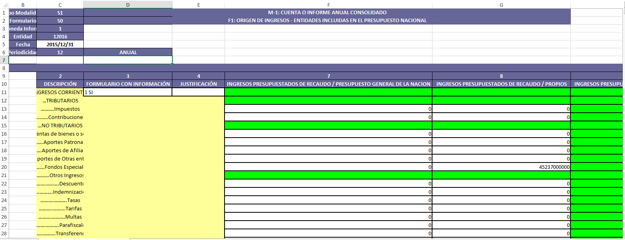The image size is (625, 240).
Task: Select the cell containing 45237000000
Action: coord(501,167)
